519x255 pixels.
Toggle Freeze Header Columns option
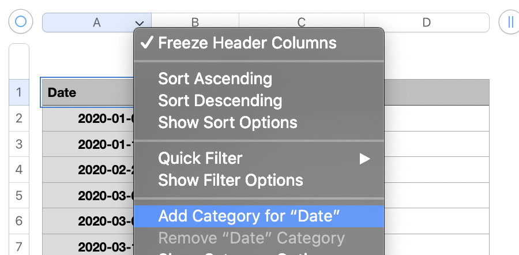[247, 43]
